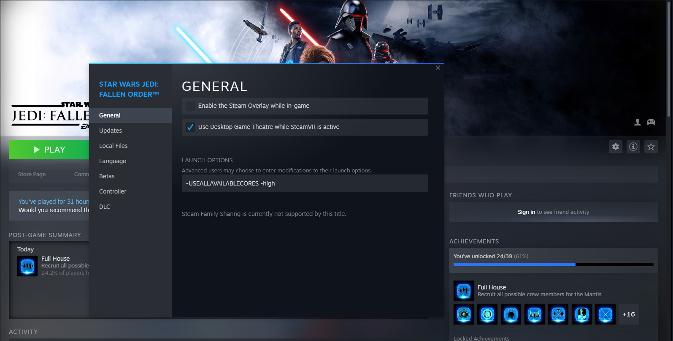This screenshot has width=673, height=341.
Task: Click the Today label in Post-Game Summary
Action: [25, 249]
